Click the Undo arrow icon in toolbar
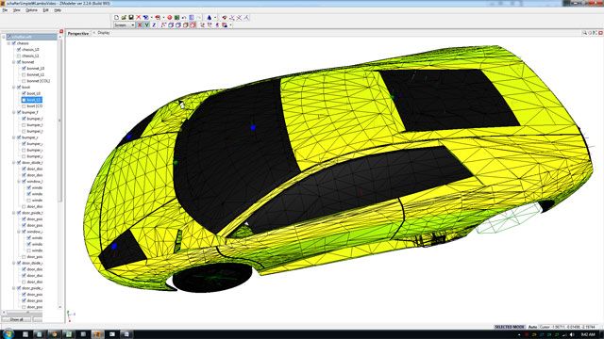604x339 pixels. (184, 17)
